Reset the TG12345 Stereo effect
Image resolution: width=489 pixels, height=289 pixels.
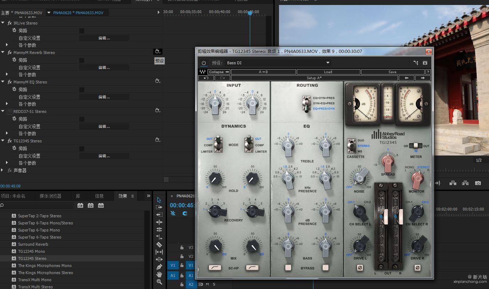tap(158, 140)
